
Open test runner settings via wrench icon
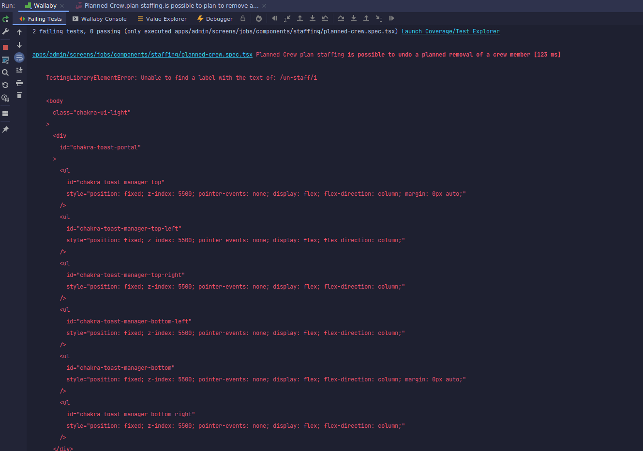coord(6,32)
